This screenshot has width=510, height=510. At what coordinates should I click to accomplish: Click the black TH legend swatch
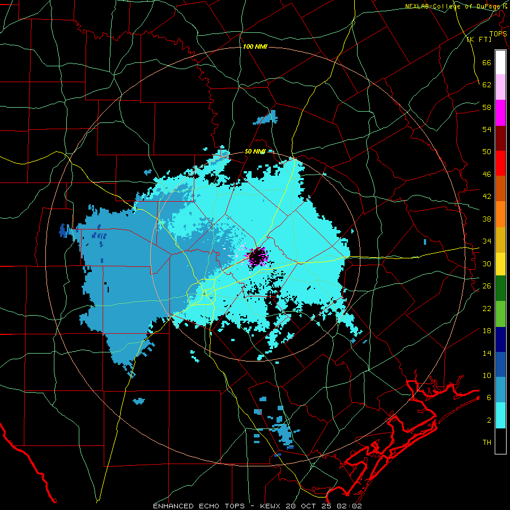500,441
